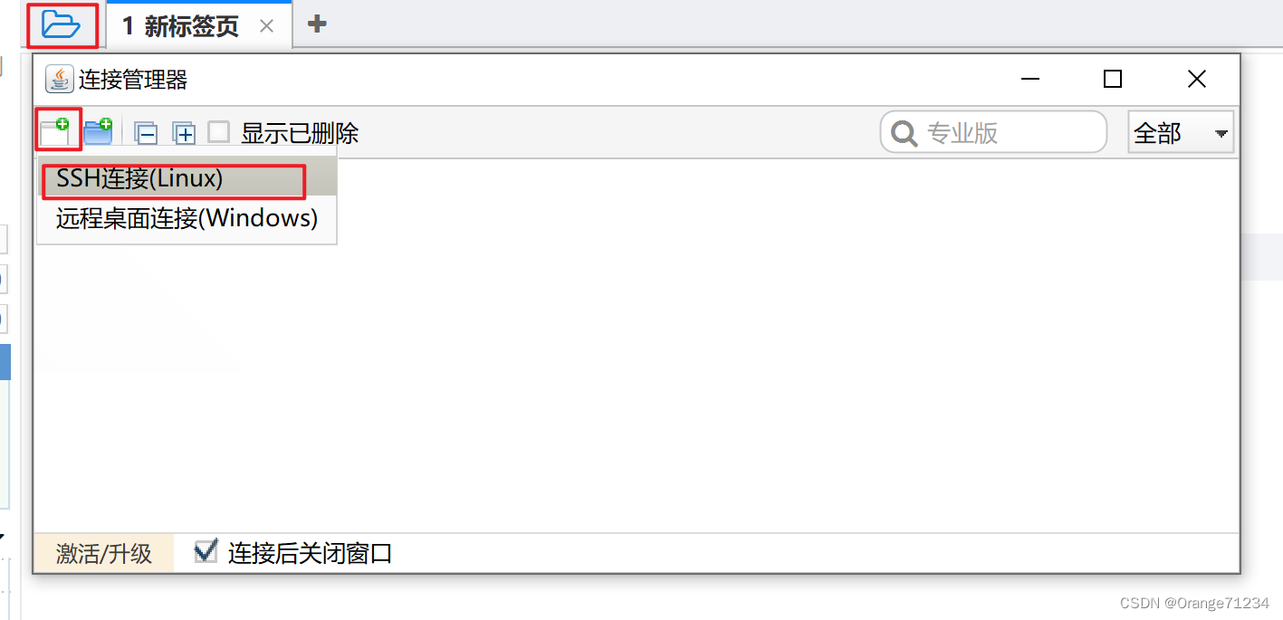Close the 新标签页 tab
Image resolution: width=1283 pixels, height=620 pixels.
tap(266, 26)
